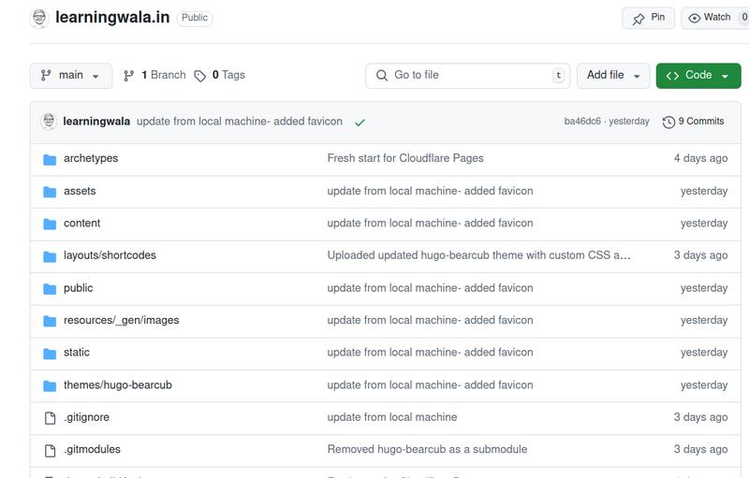The height and width of the screenshot is (478, 749).
Task: Open the .gitignore file
Action: 86,417
